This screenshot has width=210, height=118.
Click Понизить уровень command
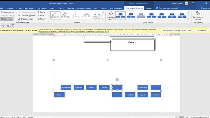coord(27,16)
